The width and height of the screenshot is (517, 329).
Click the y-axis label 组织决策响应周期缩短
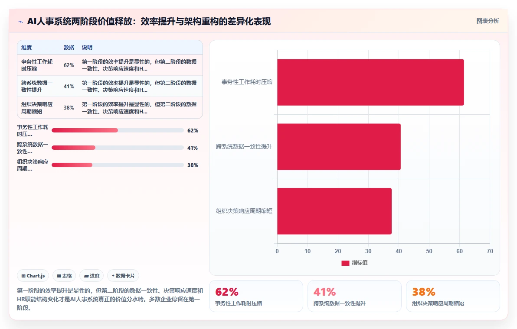[x=244, y=211]
